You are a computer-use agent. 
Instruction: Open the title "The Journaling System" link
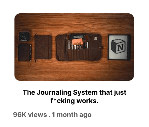click(74, 92)
